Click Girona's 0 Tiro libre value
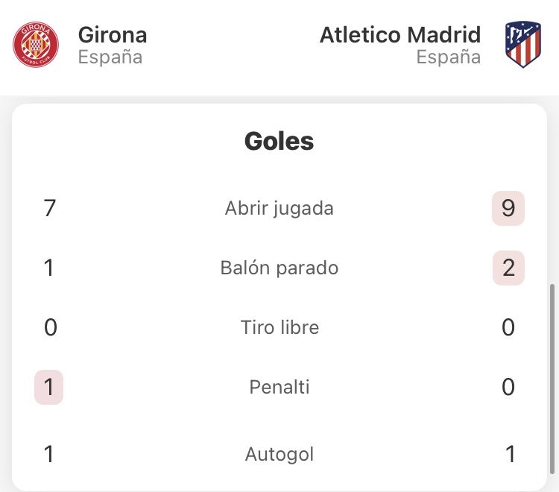 pos(50,327)
